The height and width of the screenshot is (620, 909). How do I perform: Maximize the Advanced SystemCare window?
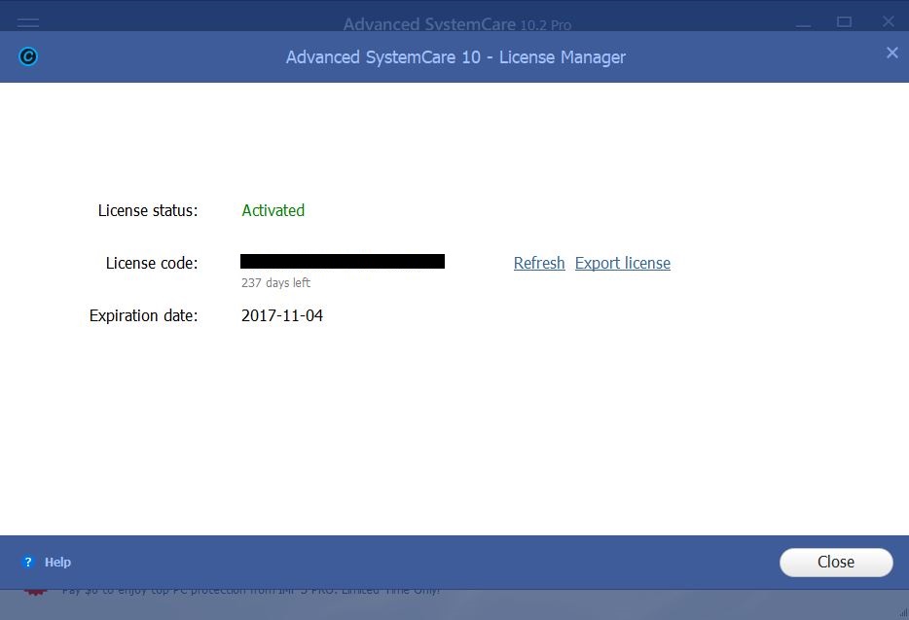(x=845, y=20)
